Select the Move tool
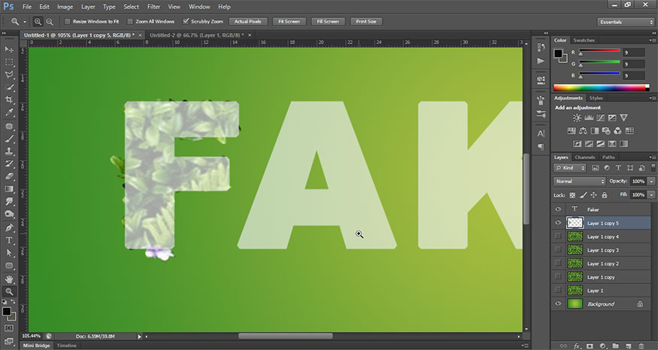This screenshot has height=350, width=658. [x=10, y=49]
